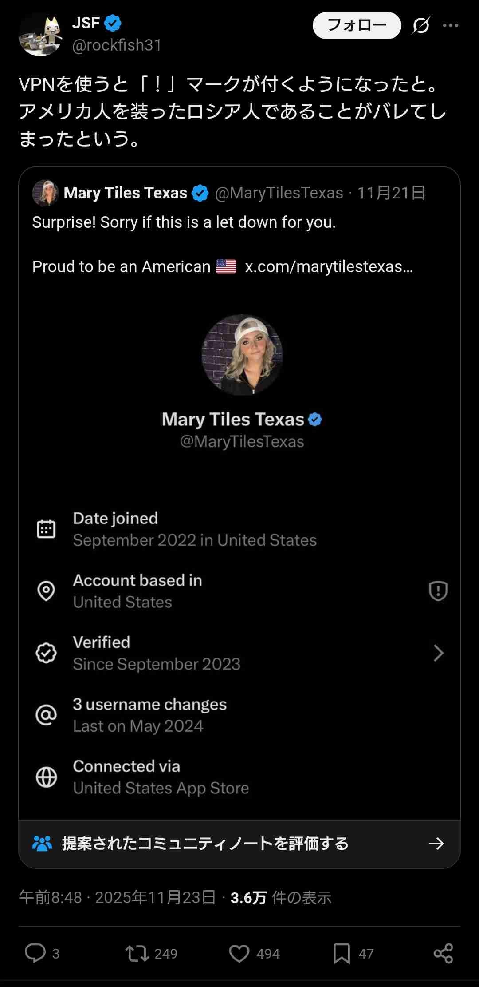Click the community notes people icon
Image resolution: width=479 pixels, height=987 pixels.
43,844
